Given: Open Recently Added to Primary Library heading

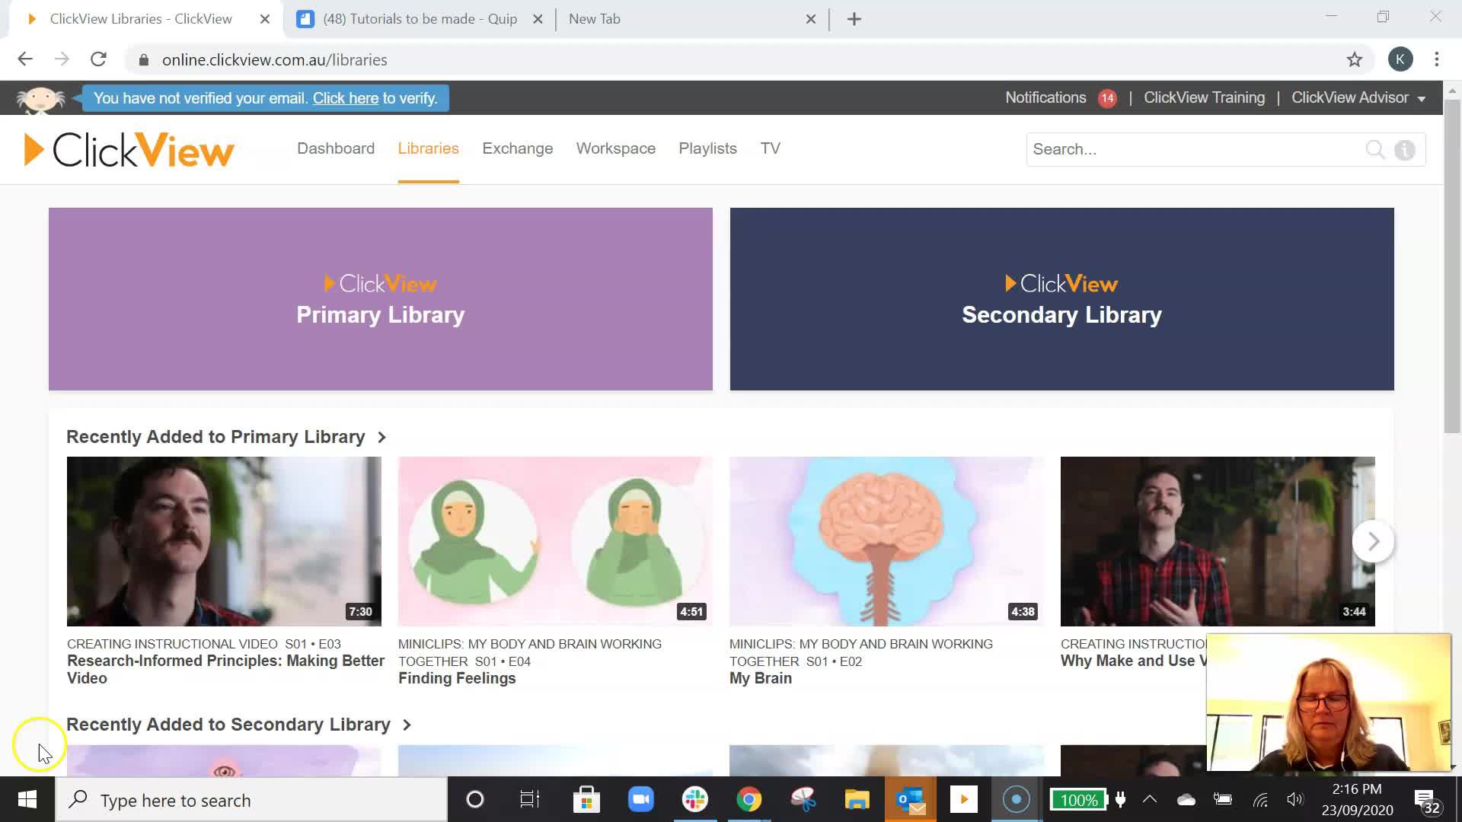Looking at the screenshot, I should click(215, 437).
